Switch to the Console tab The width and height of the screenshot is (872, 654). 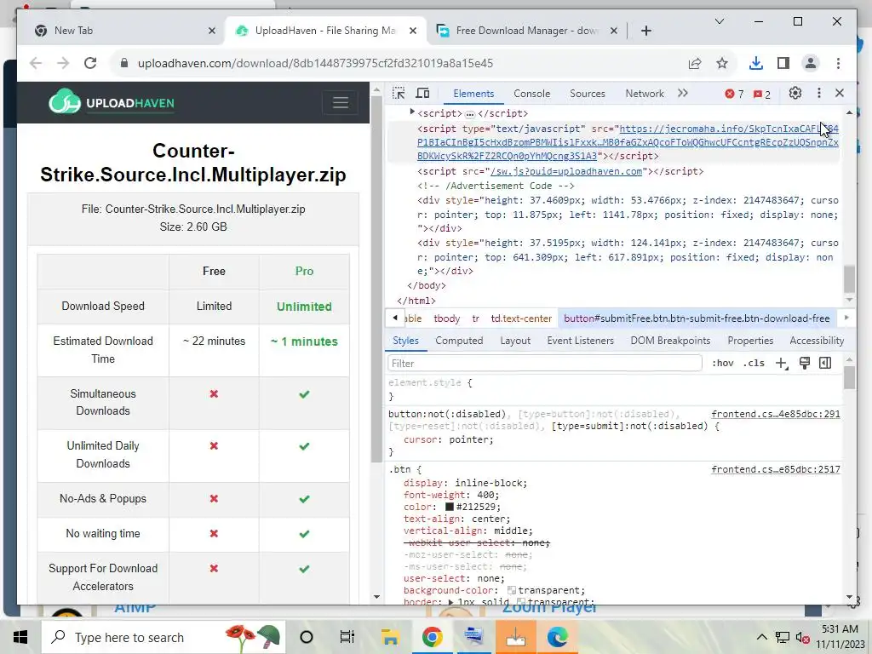pos(531,94)
